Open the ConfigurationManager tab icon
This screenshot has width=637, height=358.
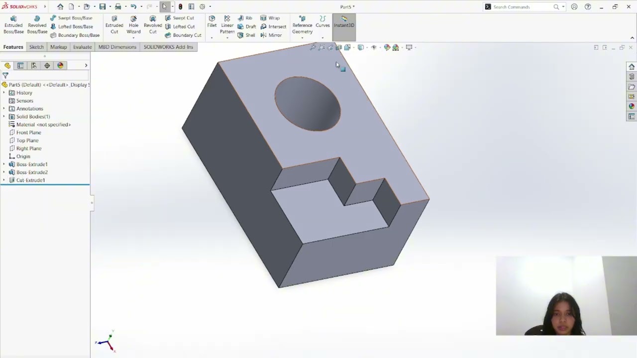[34, 66]
